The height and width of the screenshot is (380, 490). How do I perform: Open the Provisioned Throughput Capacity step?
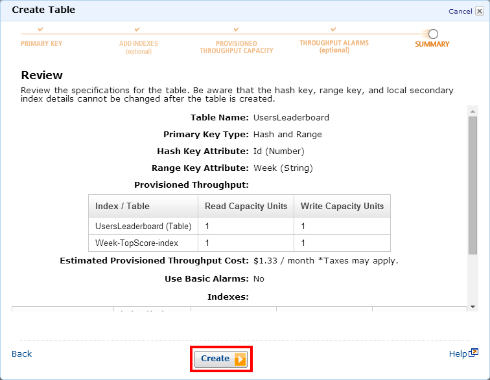coord(236,47)
